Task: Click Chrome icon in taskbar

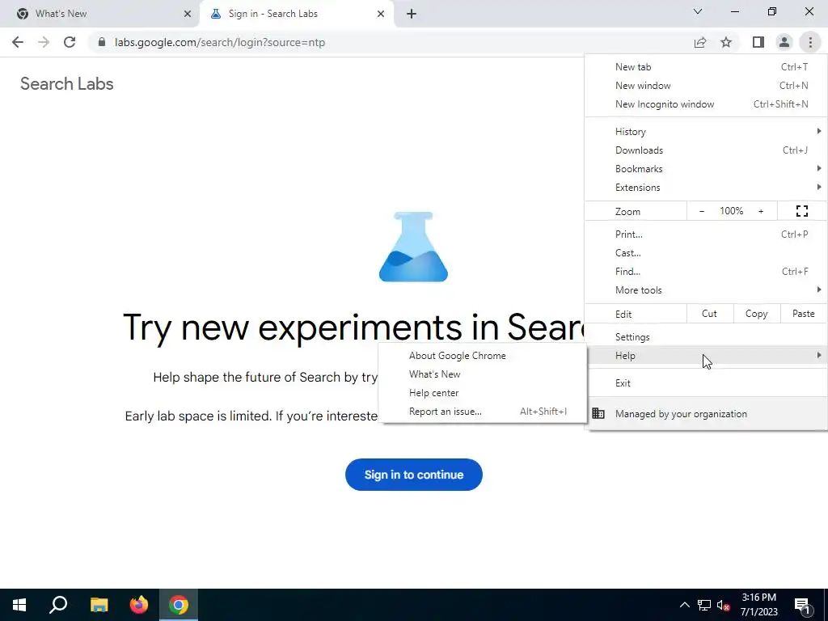Action: 179,605
